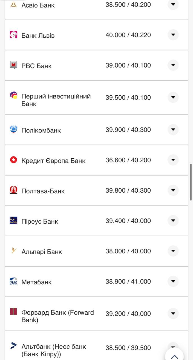Click the Кредит Європа Банк red logo

click(x=13, y=160)
